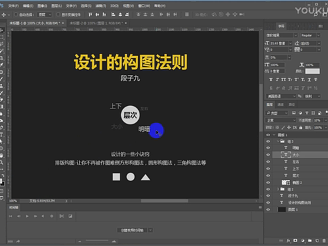Click the new adjustment layer icon
328x246 pixels.
pyautogui.click(x=303, y=240)
